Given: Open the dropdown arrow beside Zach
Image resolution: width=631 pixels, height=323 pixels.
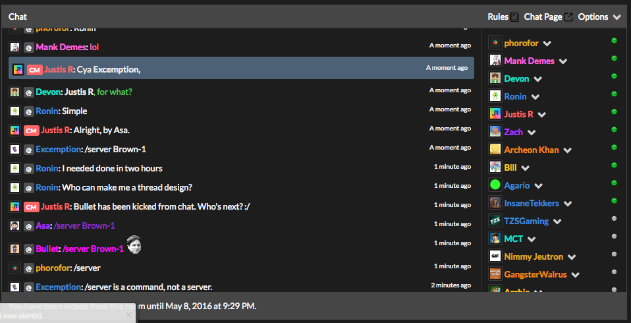Looking at the screenshot, I should click(x=532, y=132).
